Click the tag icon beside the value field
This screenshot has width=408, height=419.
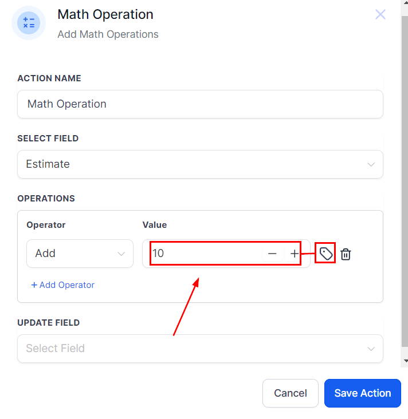pyautogui.click(x=325, y=254)
